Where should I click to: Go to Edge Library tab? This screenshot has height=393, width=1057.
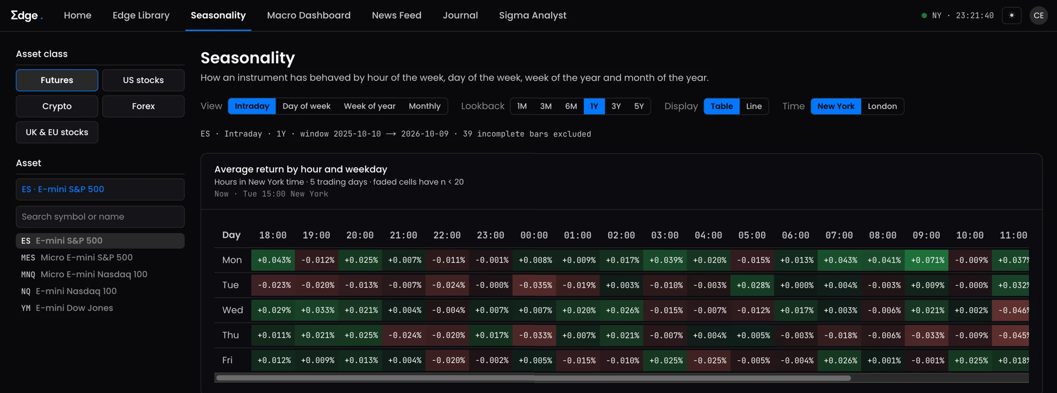141,15
